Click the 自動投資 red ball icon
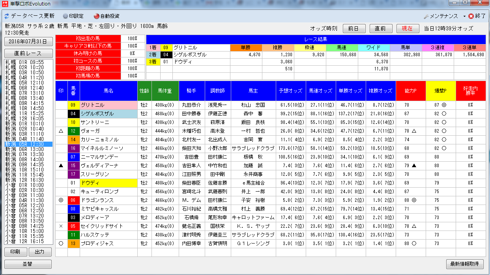Screen dimensions: 490x275 coord(96,16)
